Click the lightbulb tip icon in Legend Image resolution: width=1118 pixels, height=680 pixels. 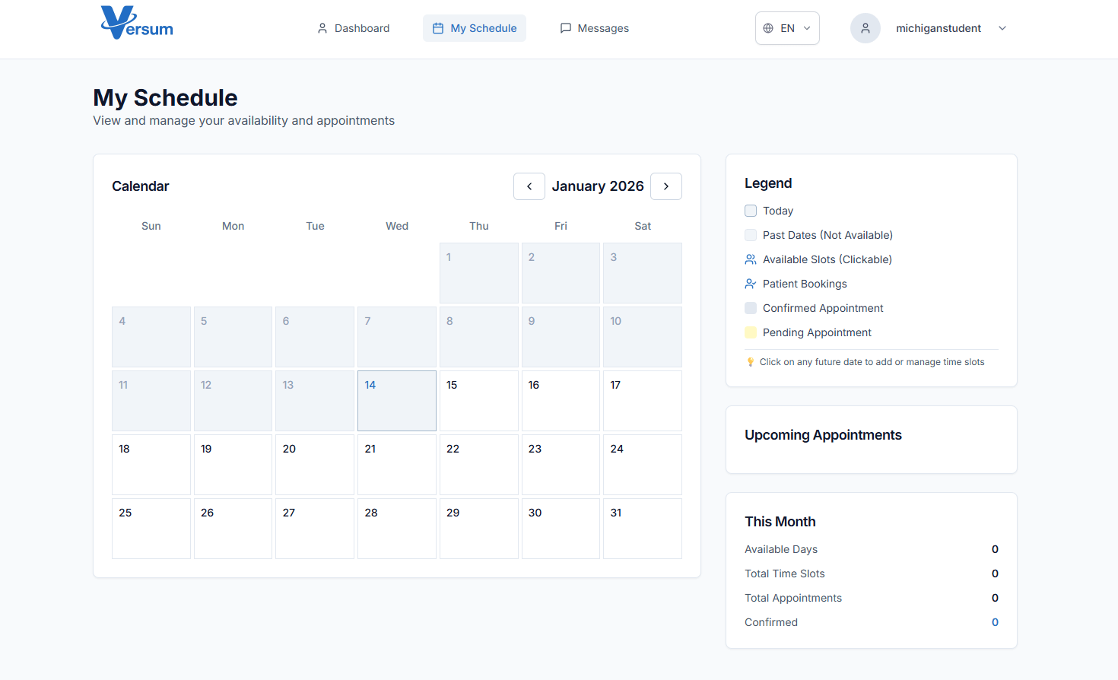click(x=752, y=362)
